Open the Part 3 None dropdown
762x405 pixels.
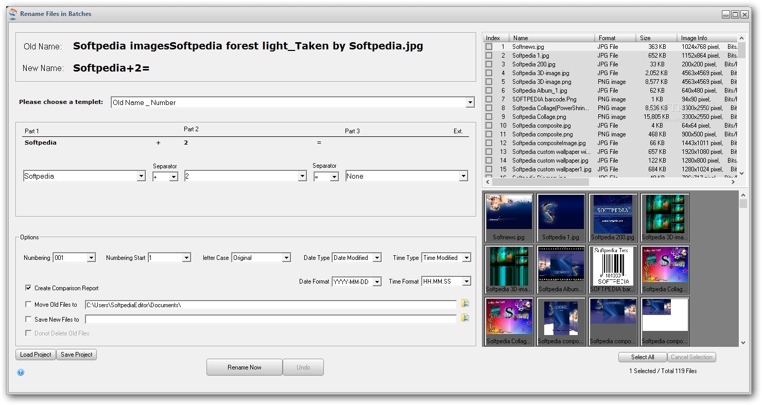[x=407, y=176]
